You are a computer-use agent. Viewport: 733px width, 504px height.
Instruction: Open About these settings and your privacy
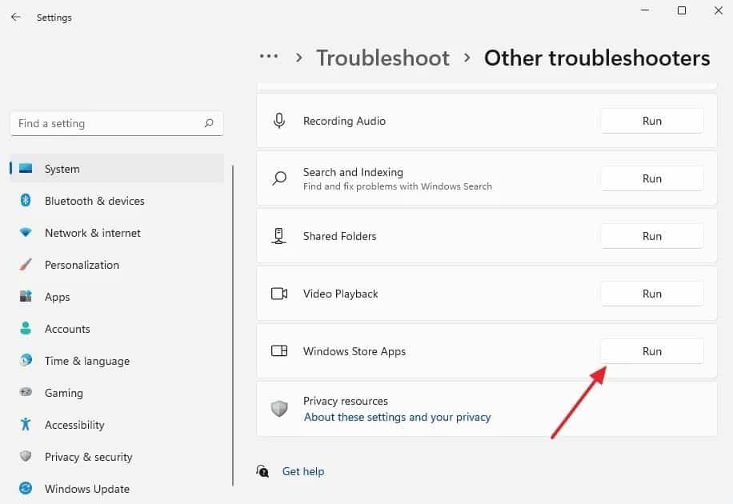point(397,417)
